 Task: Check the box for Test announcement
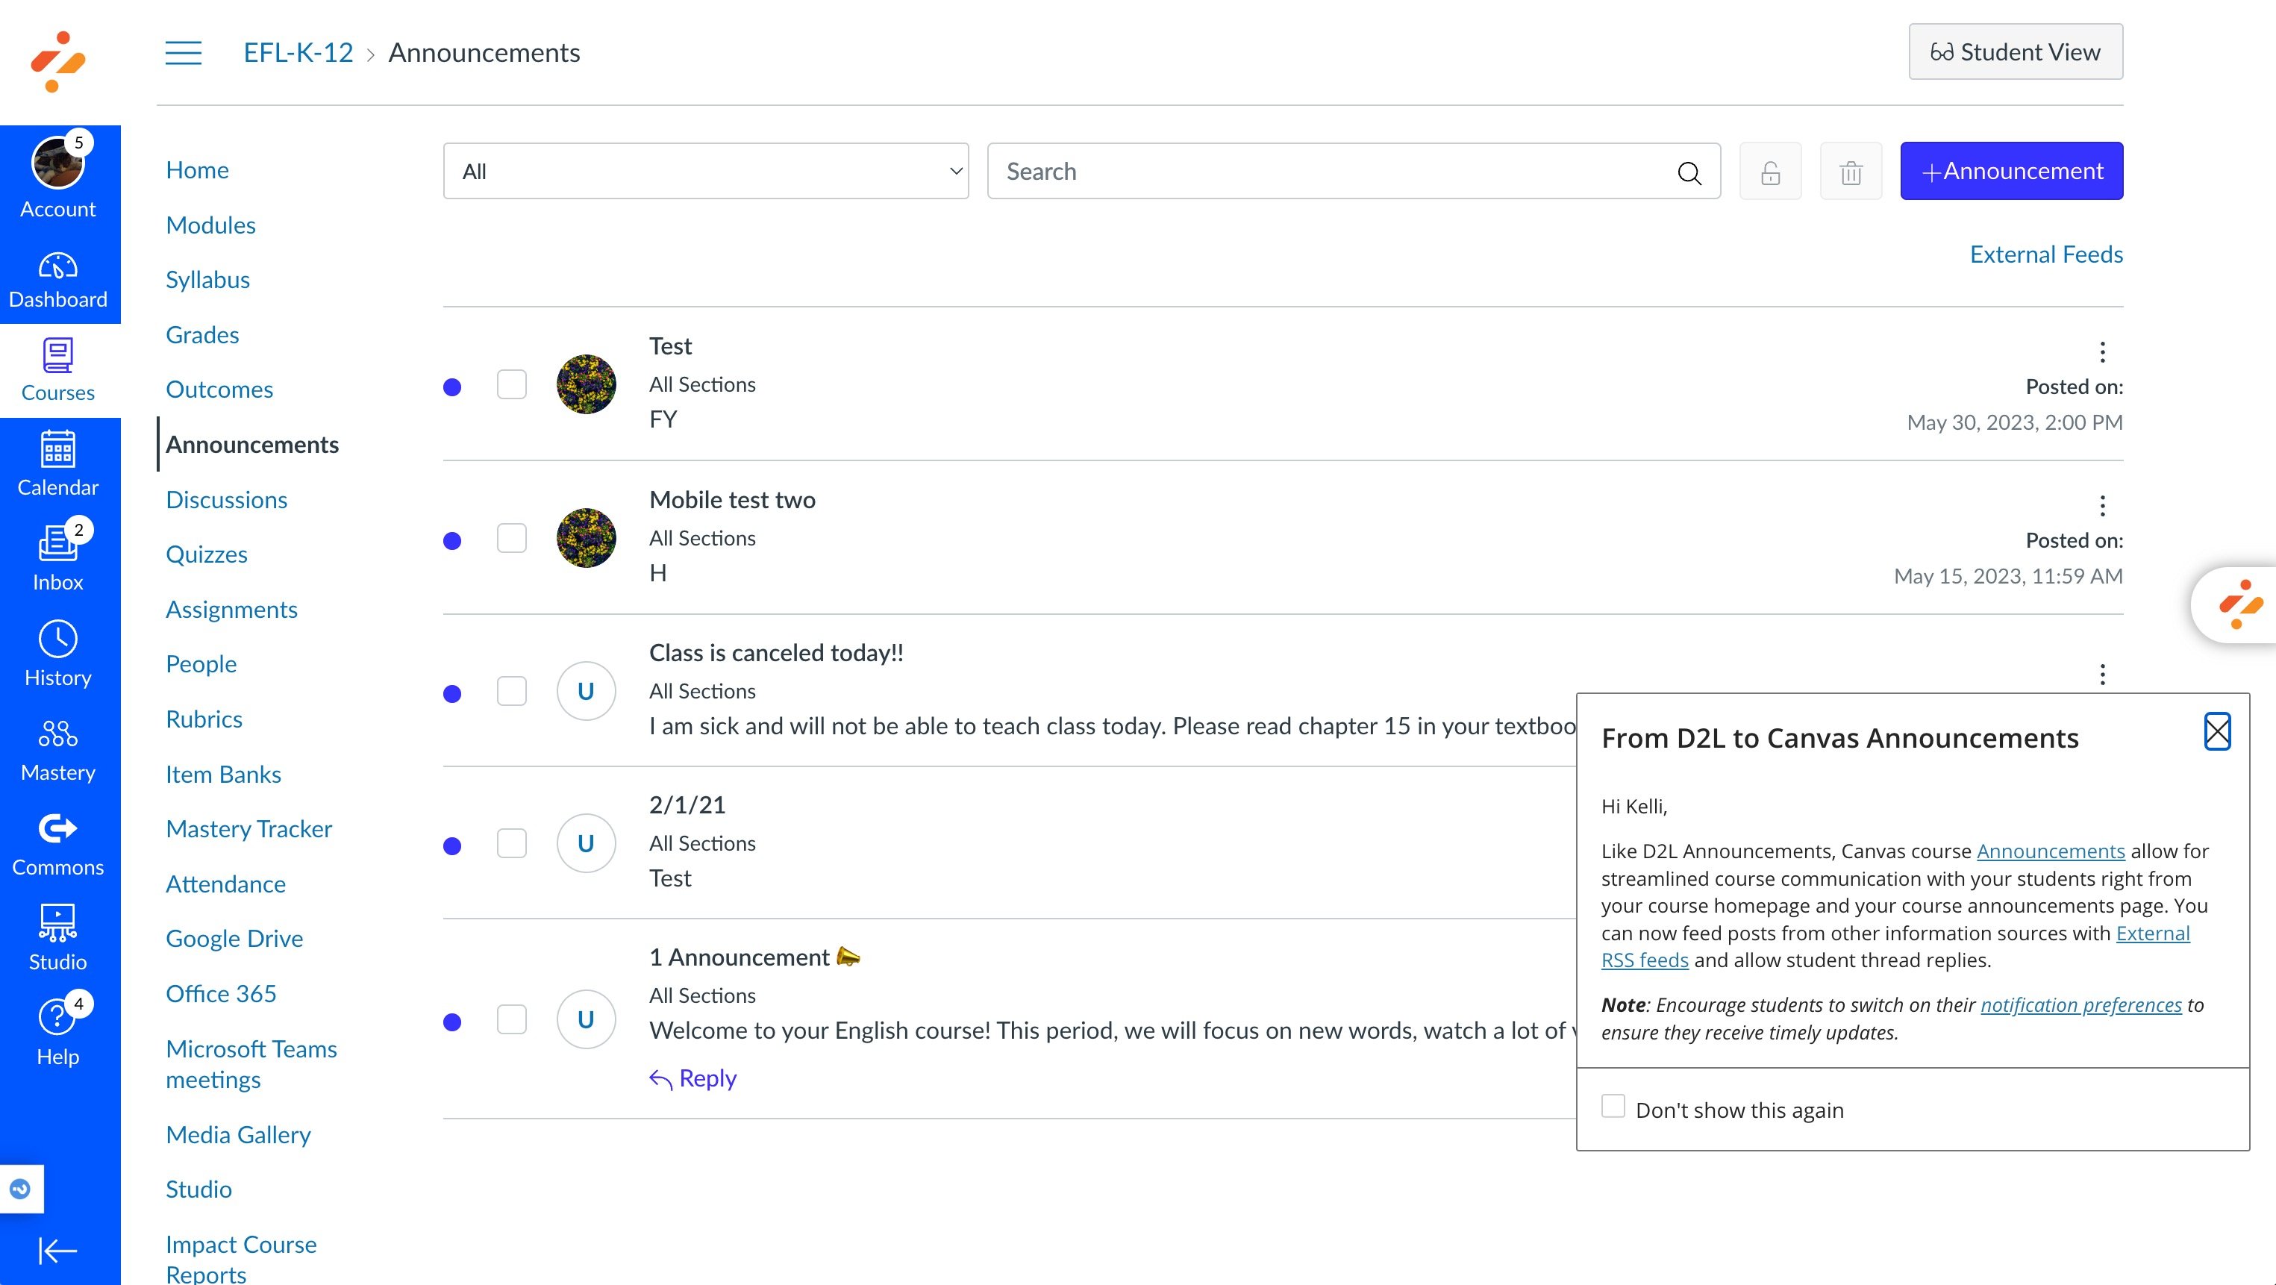[x=512, y=384]
